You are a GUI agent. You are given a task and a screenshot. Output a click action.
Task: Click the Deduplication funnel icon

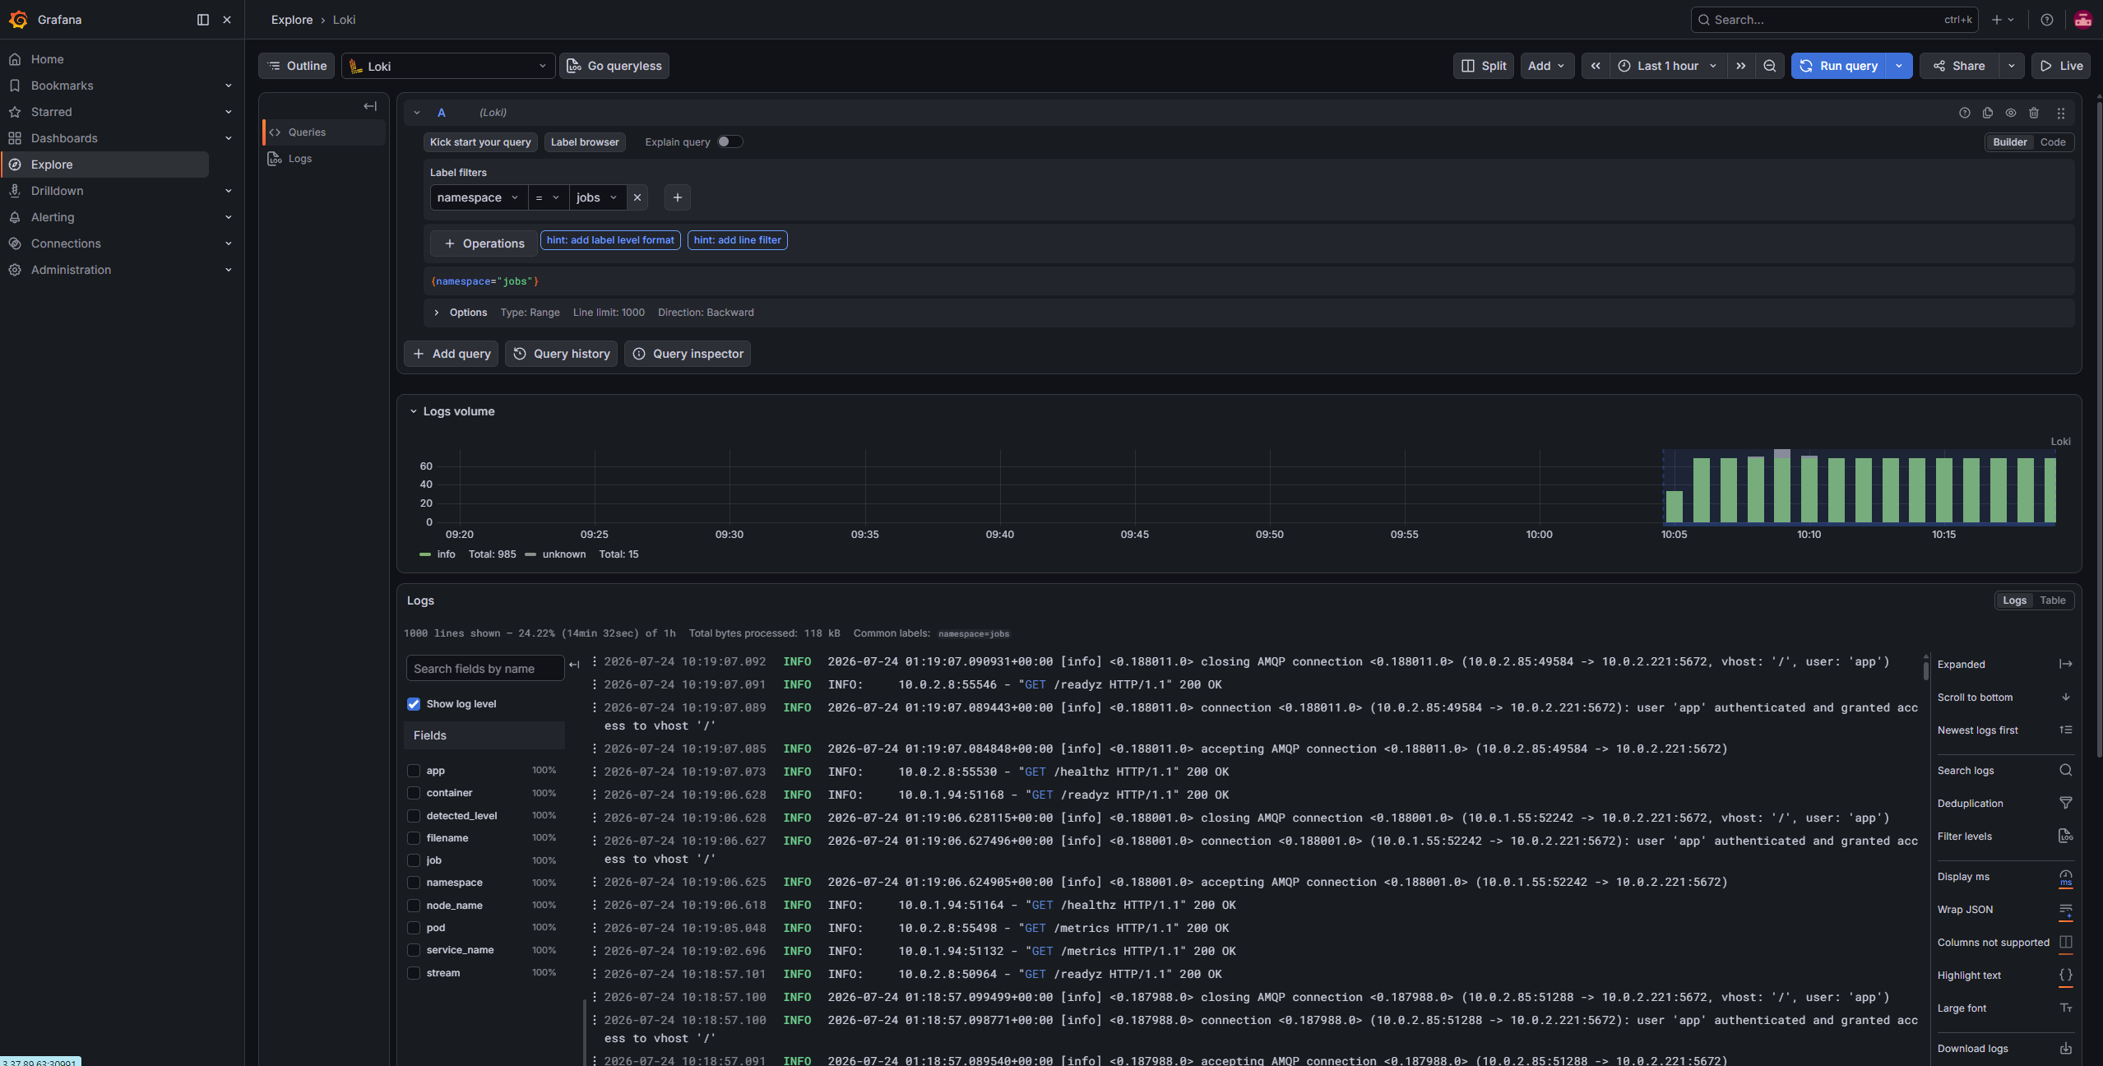2066,804
